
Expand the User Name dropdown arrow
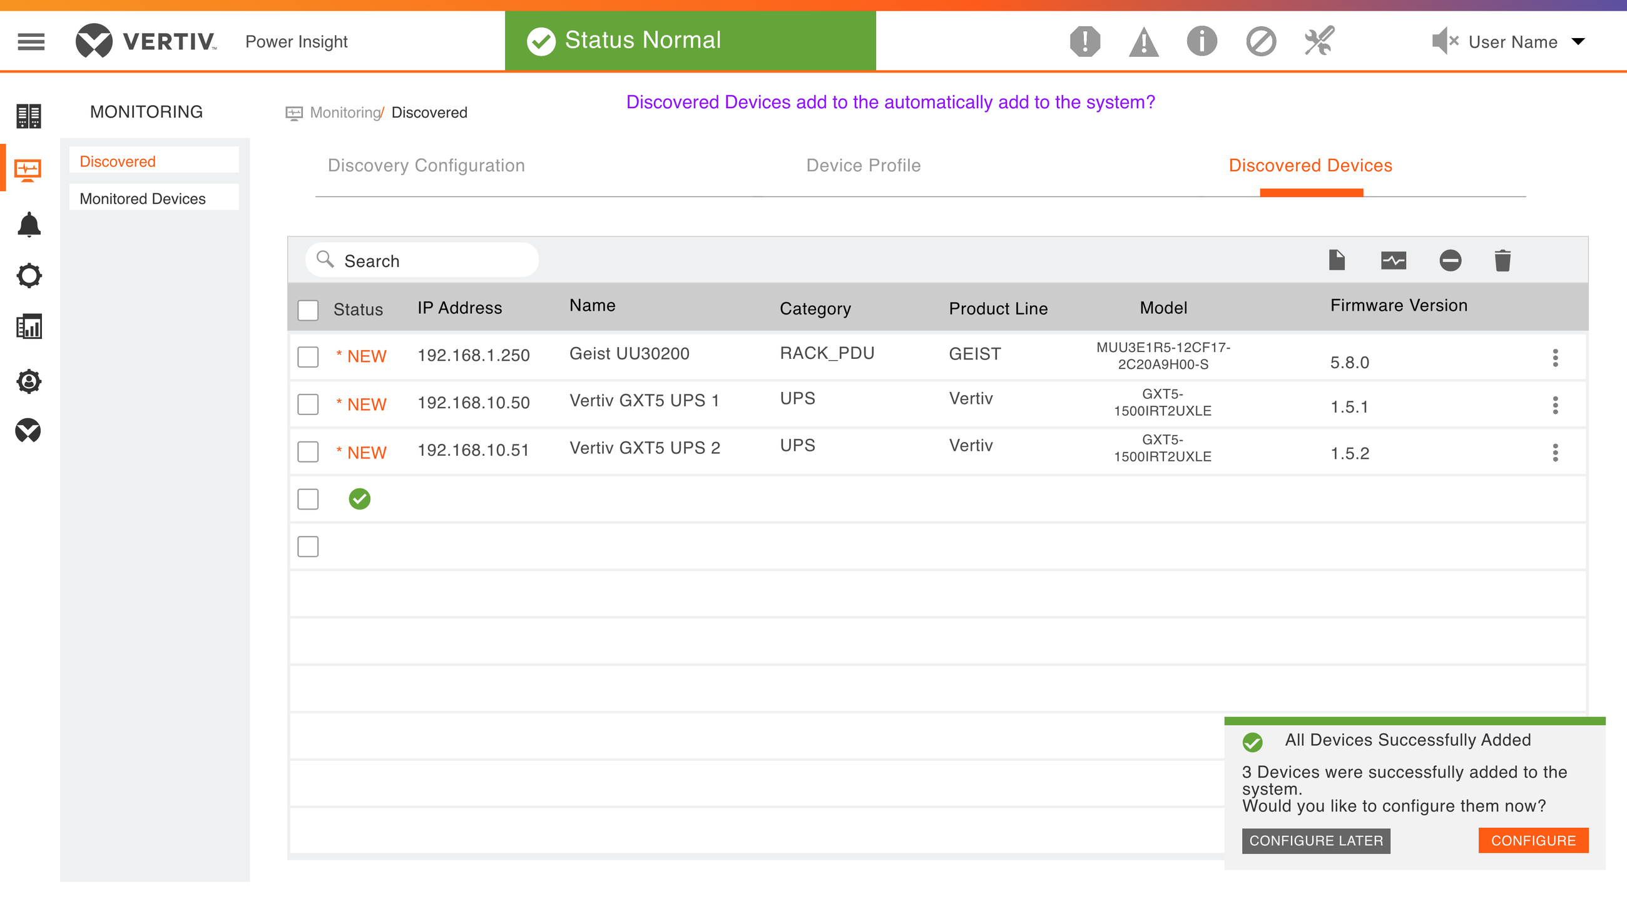[x=1578, y=42]
